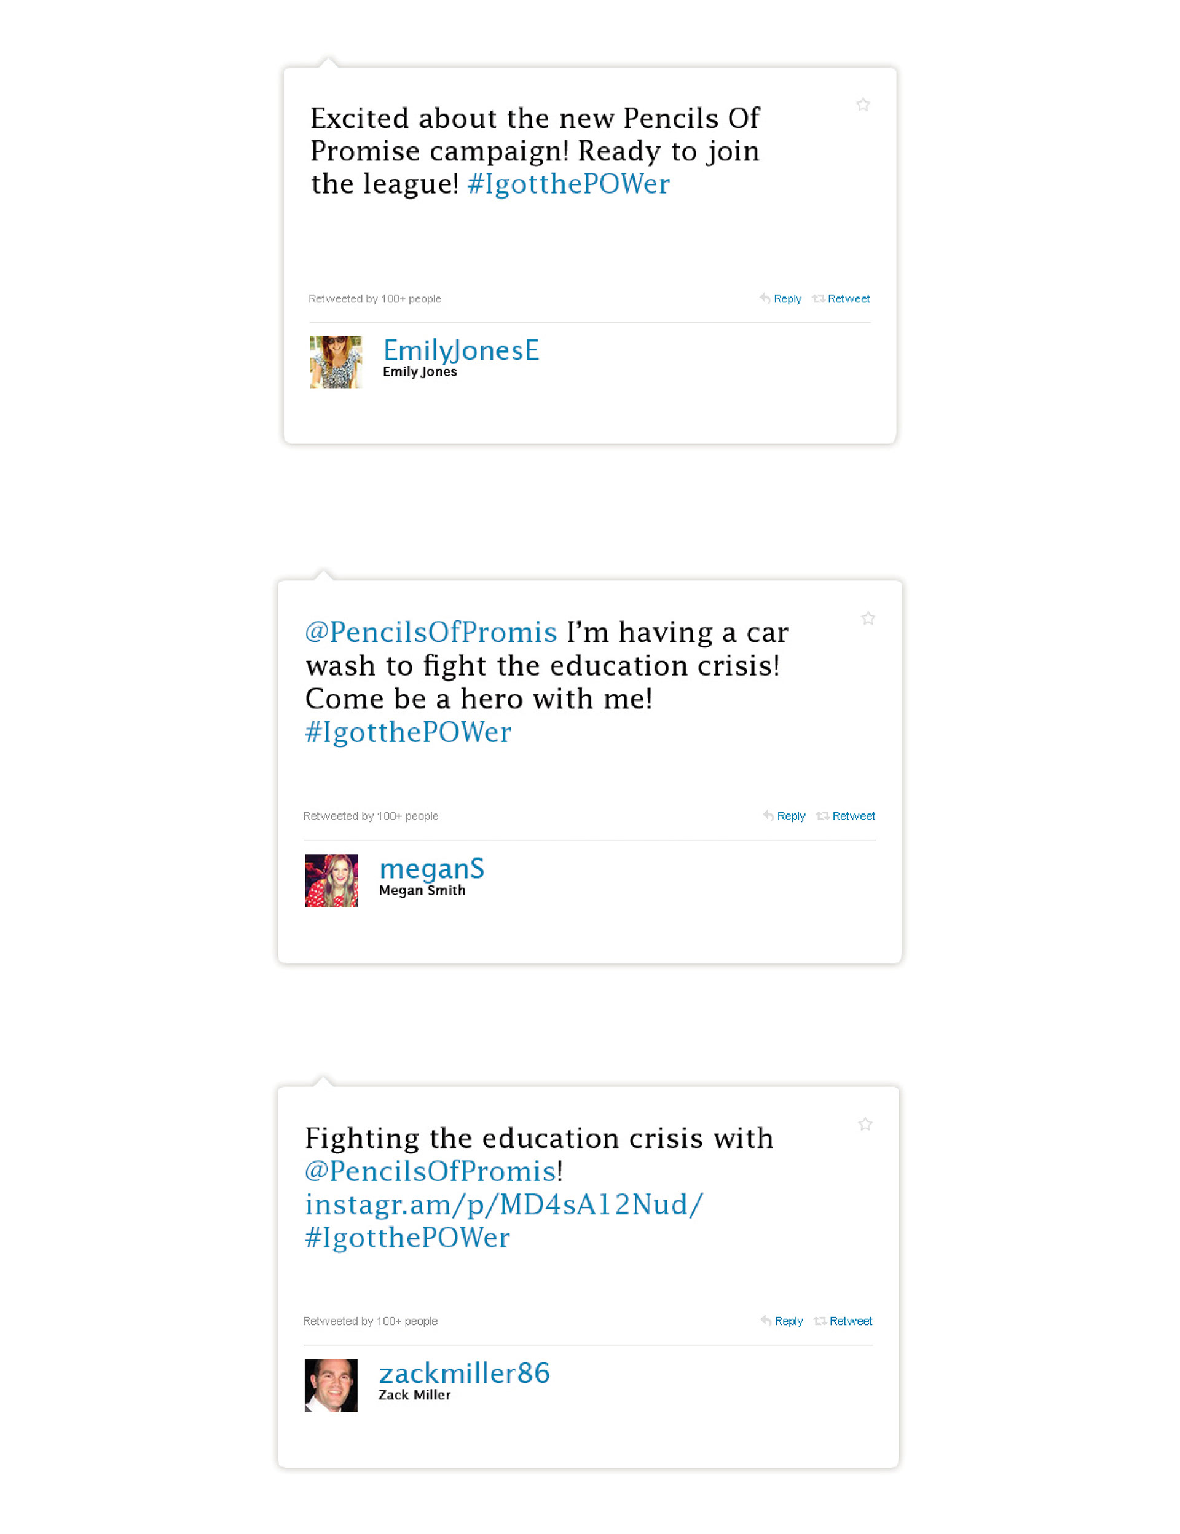Click Megan Smith's avatar picture
The image size is (1180, 1534).
pyautogui.click(x=331, y=880)
